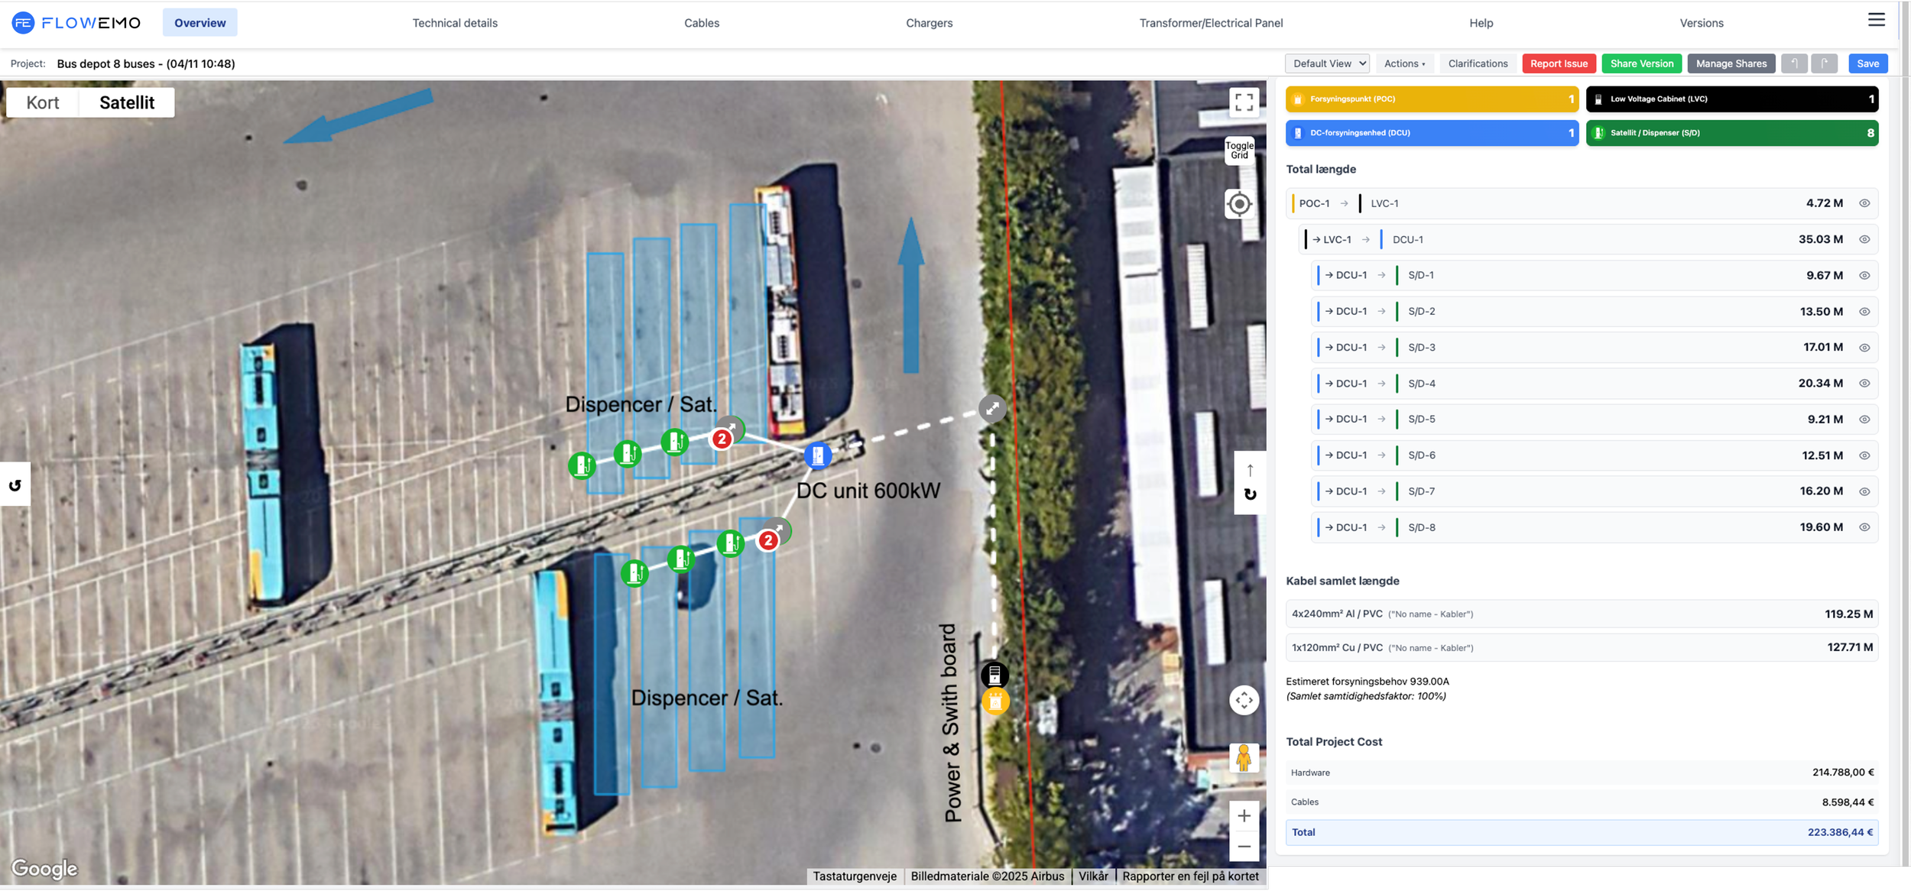
Task: Click the Street View pegman icon
Action: (1244, 758)
